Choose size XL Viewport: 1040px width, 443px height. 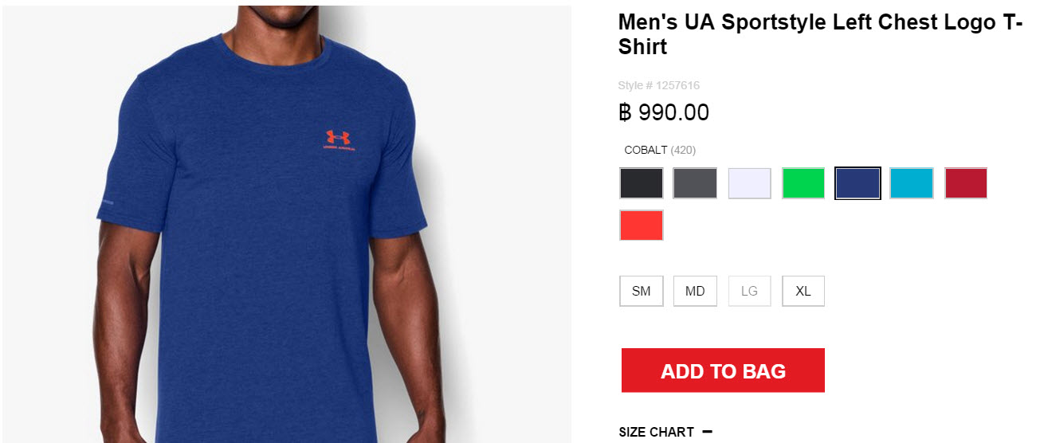(x=803, y=291)
